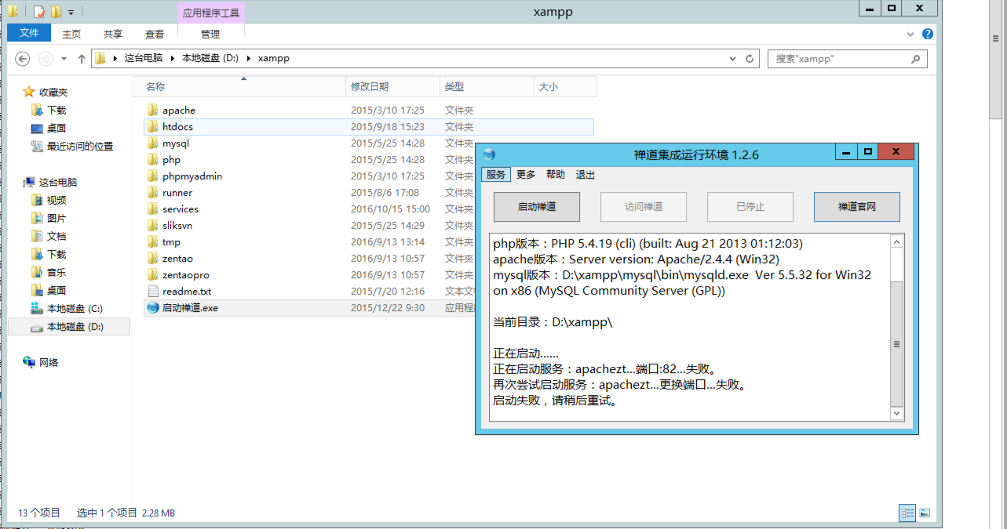Open 文档 in navigation pane

(x=57, y=237)
